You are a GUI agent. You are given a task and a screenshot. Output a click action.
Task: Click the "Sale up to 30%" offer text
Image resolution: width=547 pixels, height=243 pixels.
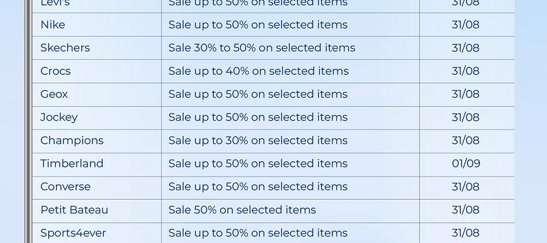point(258,140)
